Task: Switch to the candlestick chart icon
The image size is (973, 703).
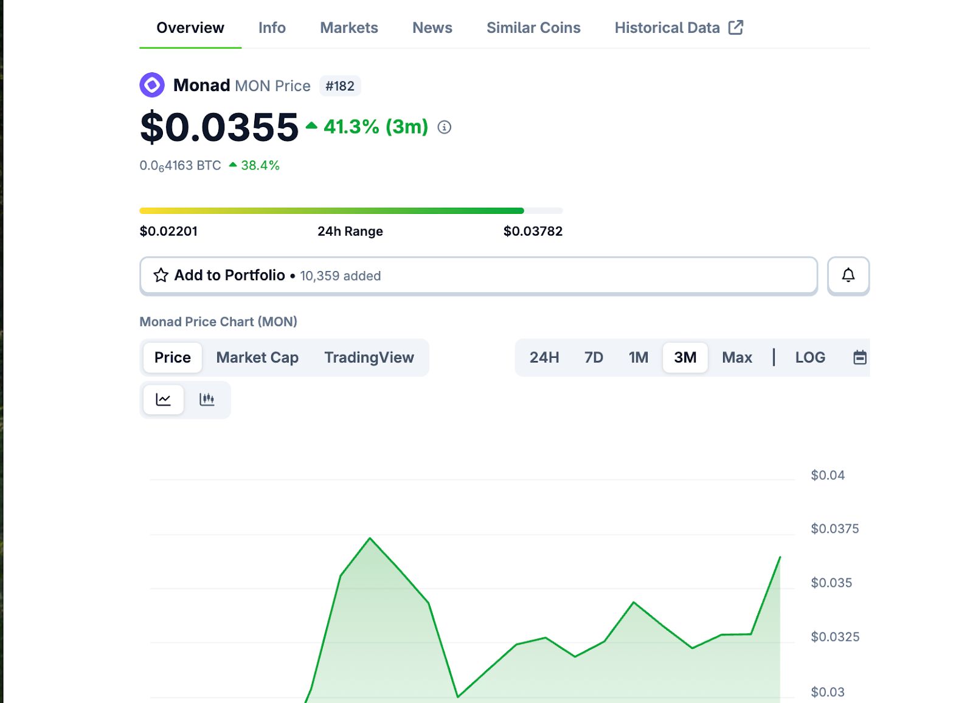Action: click(x=207, y=399)
